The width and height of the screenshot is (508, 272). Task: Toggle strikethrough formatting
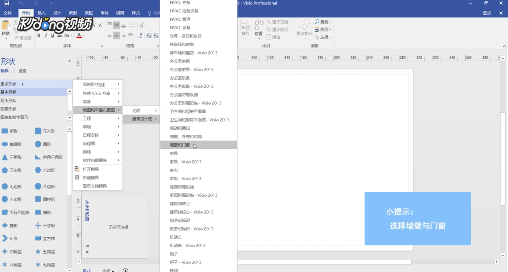coord(59,35)
